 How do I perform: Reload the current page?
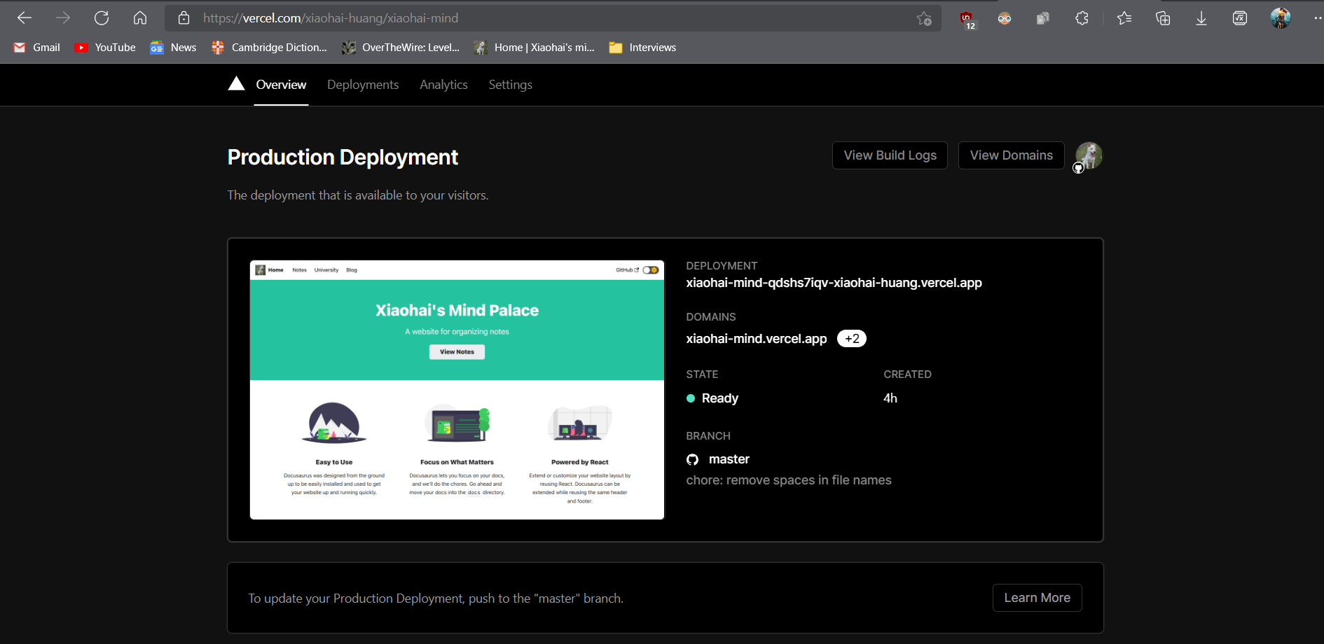(102, 17)
